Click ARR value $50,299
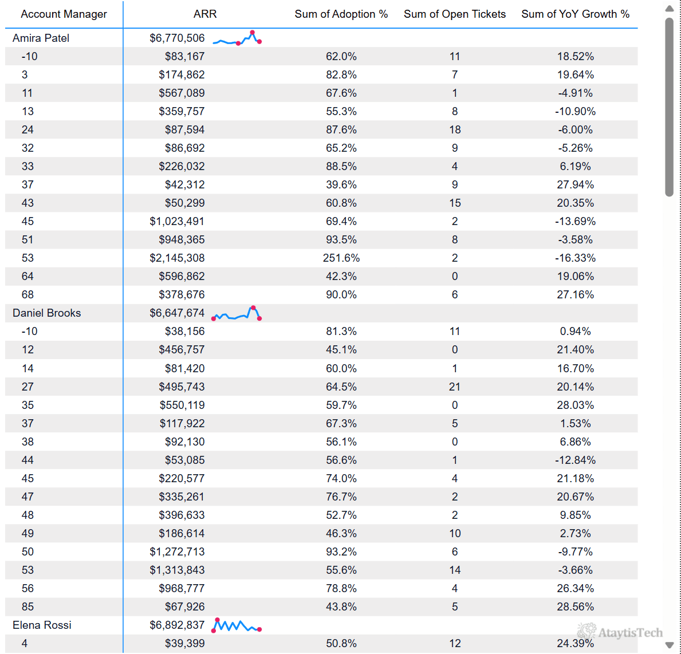This screenshot has height=654, width=681. (184, 203)
